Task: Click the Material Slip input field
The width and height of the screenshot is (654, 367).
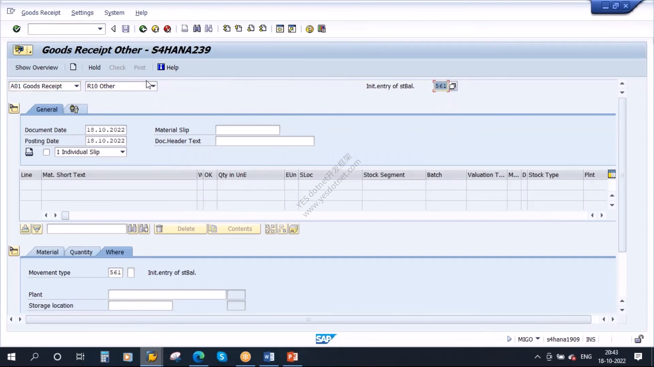Action: 248,130
